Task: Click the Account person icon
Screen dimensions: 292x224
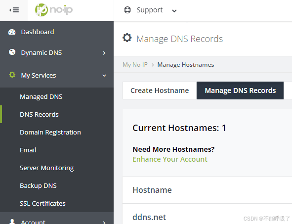Action: pos(12,222)
